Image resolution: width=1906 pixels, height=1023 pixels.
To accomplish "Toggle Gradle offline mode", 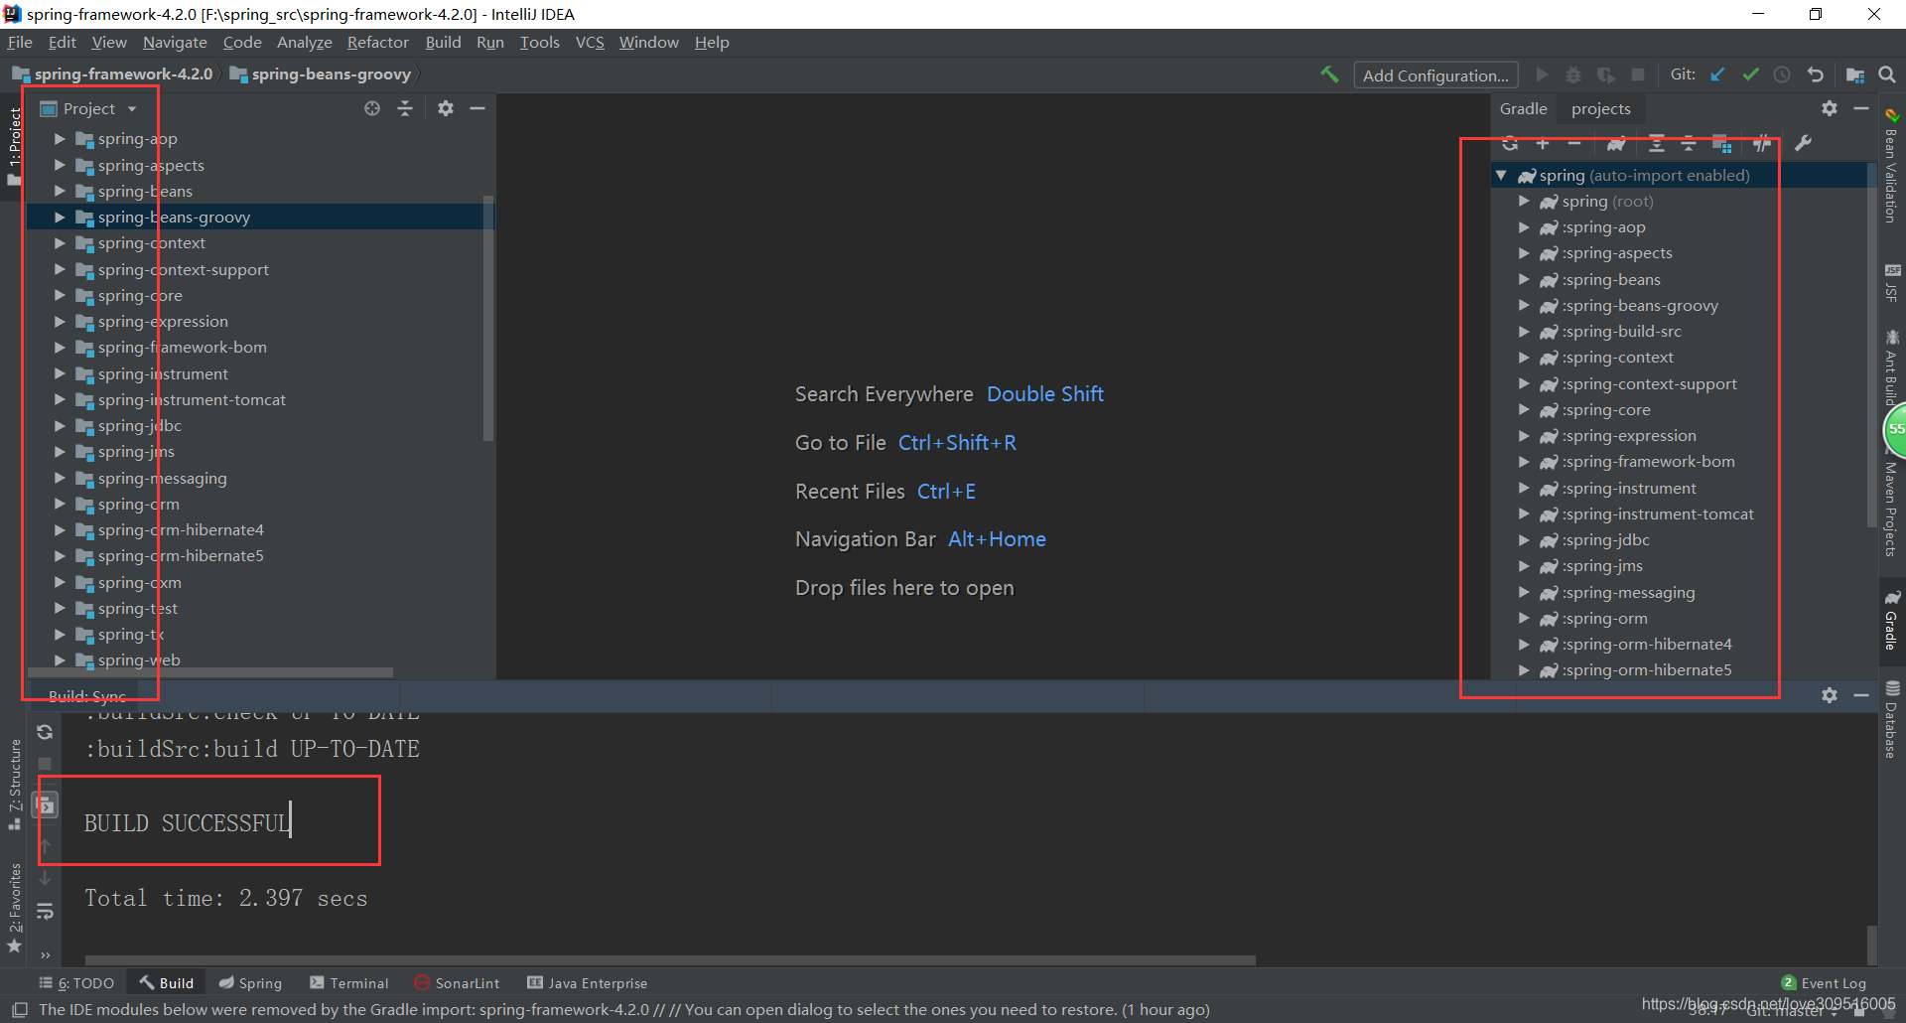I will (1762, 143).
